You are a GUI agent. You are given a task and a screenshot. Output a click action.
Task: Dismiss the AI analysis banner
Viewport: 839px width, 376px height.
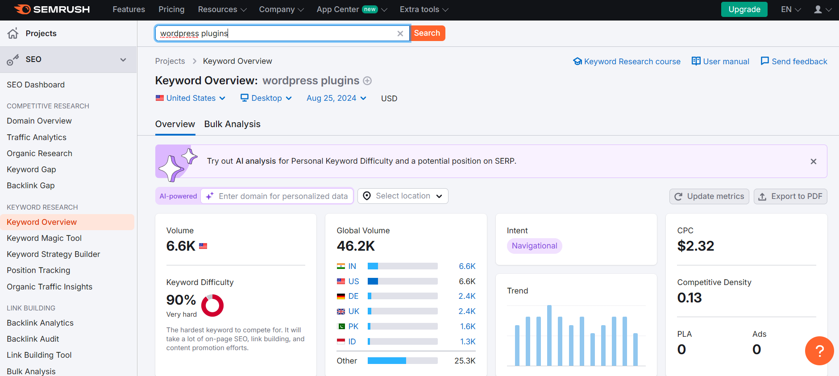coord(814,161)
